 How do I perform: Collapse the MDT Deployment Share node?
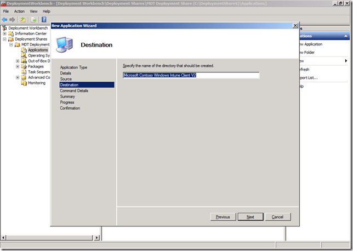pyautogui.click(x=11, y=44)
